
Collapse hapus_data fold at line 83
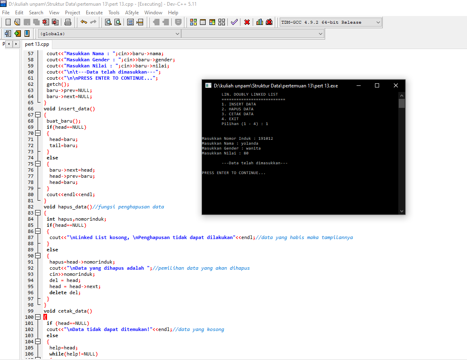pos(38,213)
